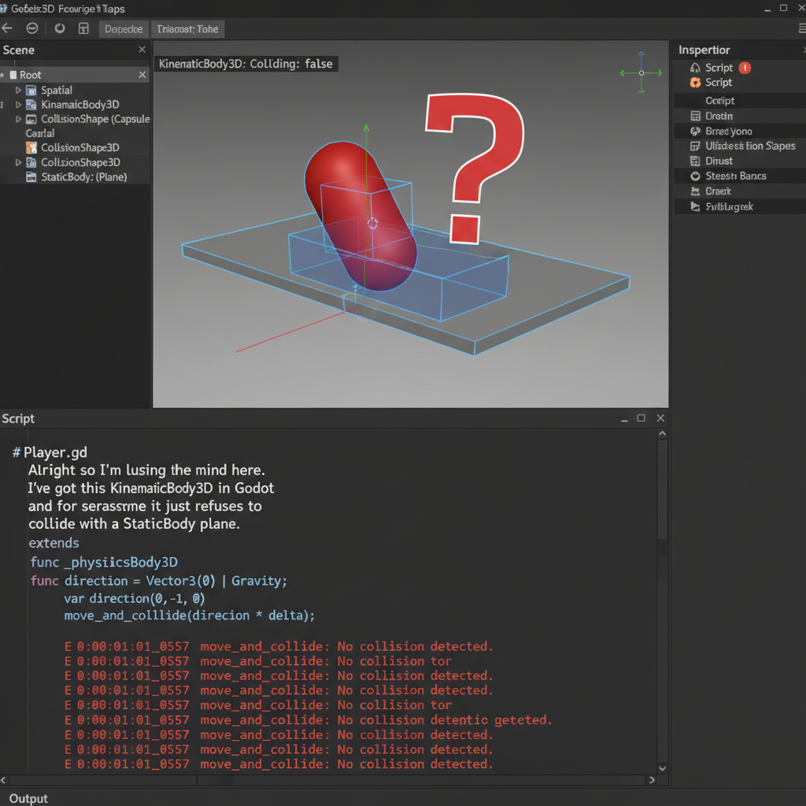Click the Brnee yono icon

[x=695, y=131]
